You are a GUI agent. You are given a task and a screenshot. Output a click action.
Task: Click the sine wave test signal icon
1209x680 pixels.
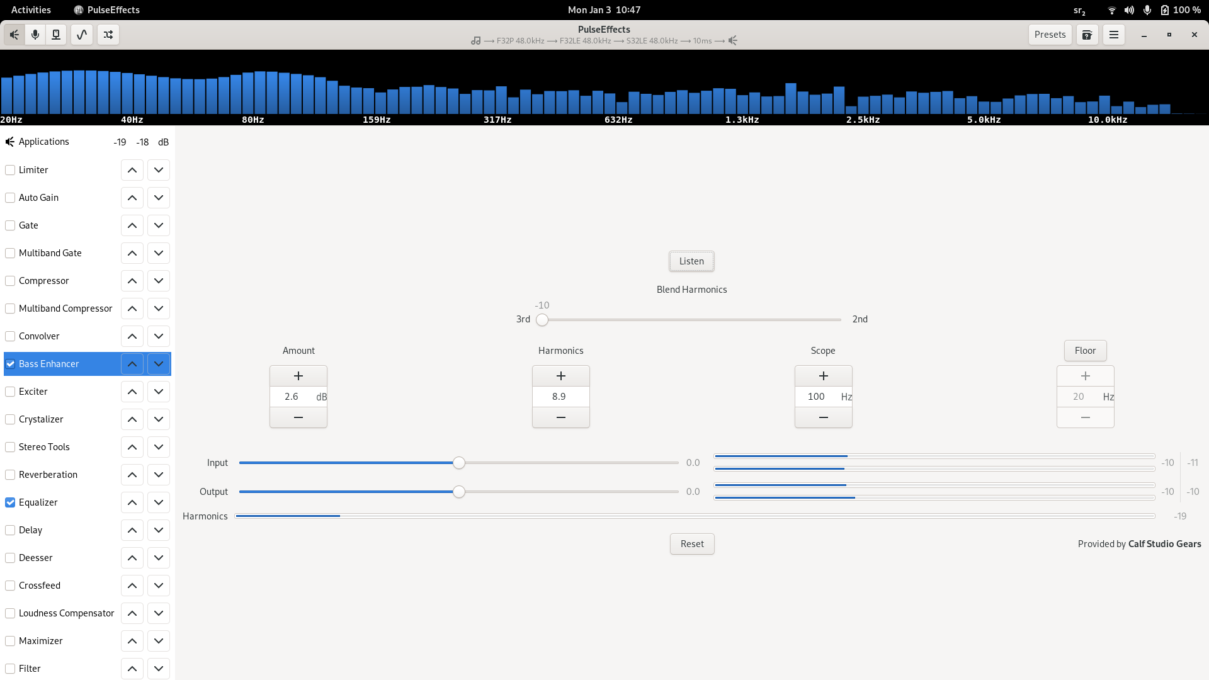click(x=82, y=35)
